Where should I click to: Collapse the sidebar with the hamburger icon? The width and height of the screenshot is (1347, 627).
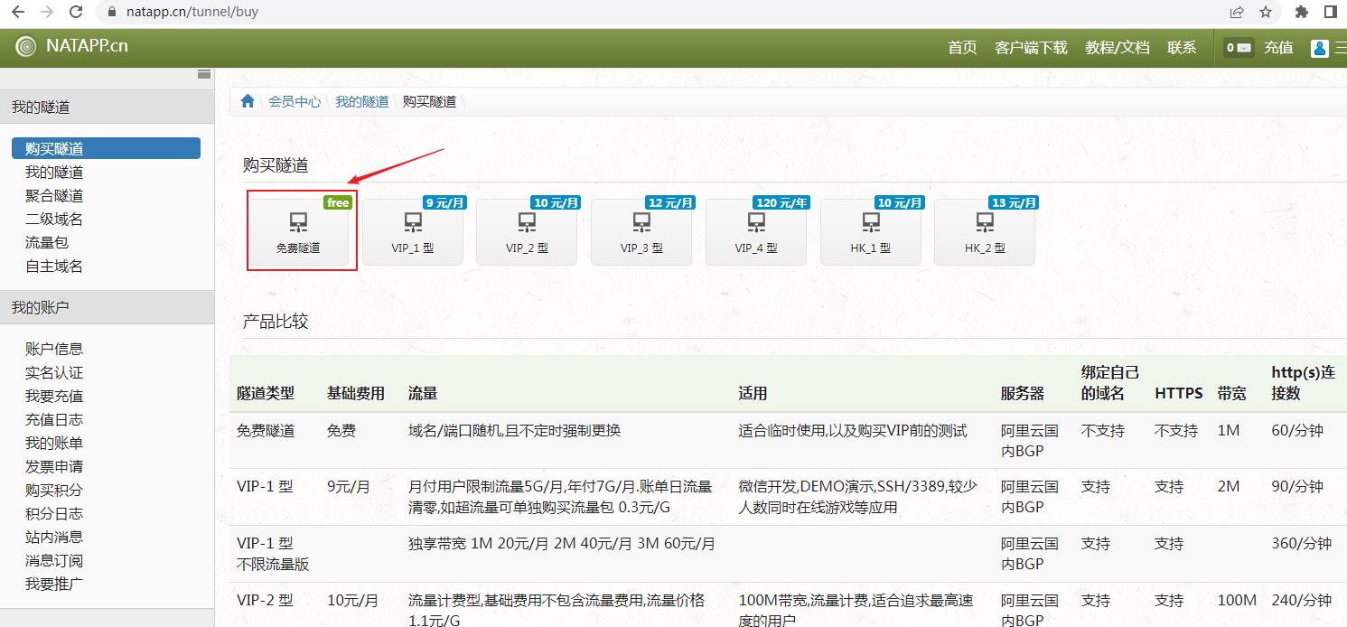(203, 74)
